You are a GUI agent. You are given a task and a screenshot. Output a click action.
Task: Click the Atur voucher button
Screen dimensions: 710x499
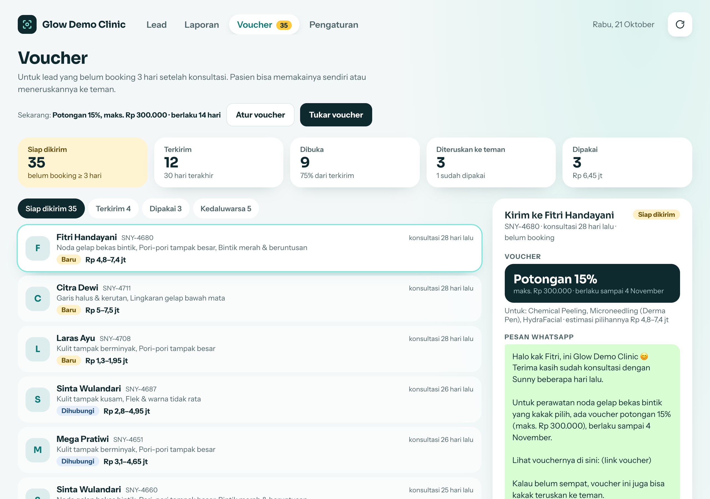[x=260, y=115]
